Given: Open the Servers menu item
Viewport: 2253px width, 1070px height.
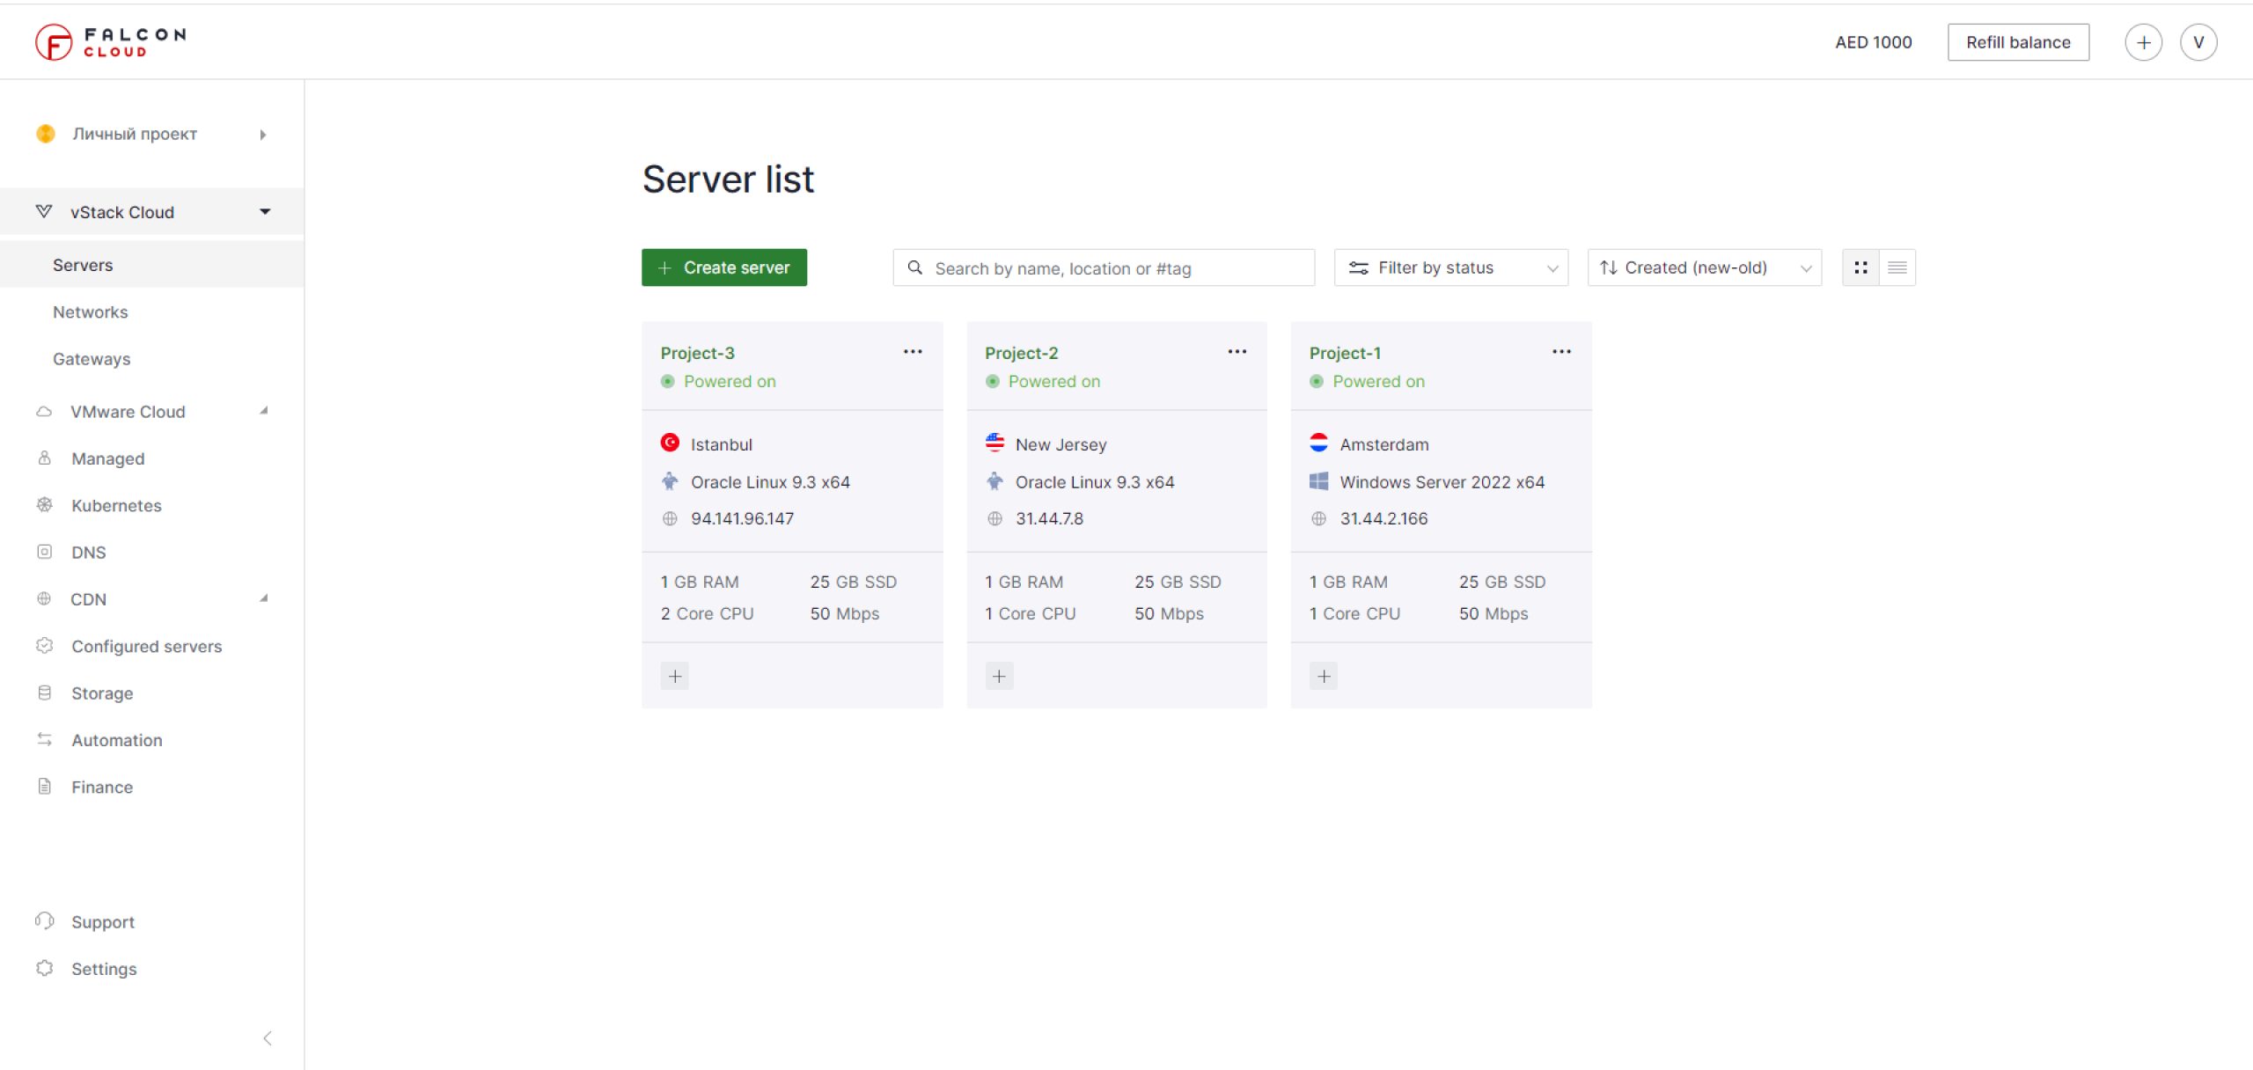Looking at the screenshot, I should (x=151, y=265).
